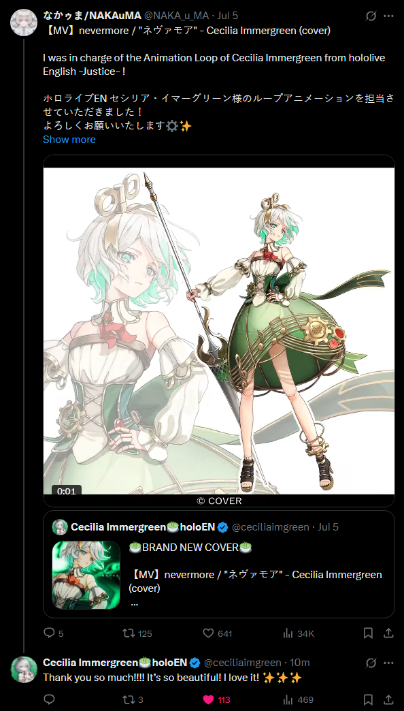Share Cecilia's reply post
This screenshot has height=711, width=404.
click(x=388, y=699)
